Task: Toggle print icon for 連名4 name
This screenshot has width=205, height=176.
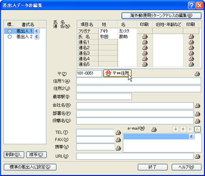Action: point(145,59)
